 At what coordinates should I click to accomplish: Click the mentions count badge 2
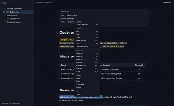10,104
